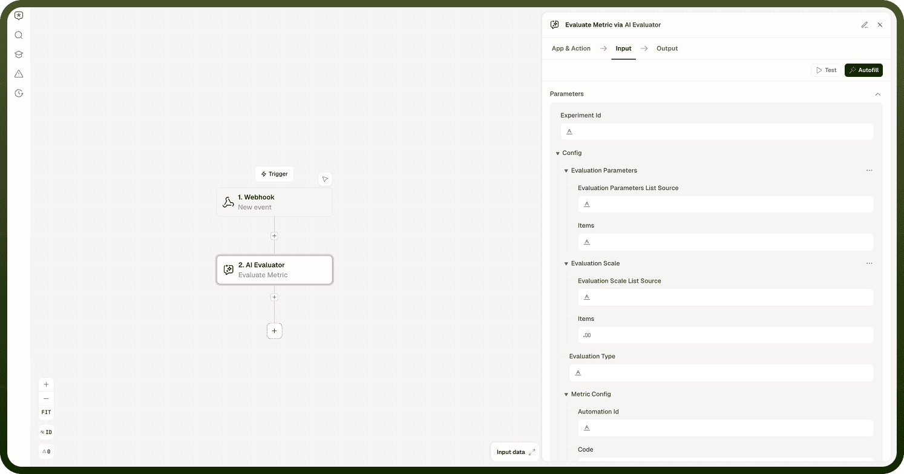Click the AI Evaluator icon in the panel header
Image resolution: width=904 pixels, height=474 pixels.
point(555,25)
